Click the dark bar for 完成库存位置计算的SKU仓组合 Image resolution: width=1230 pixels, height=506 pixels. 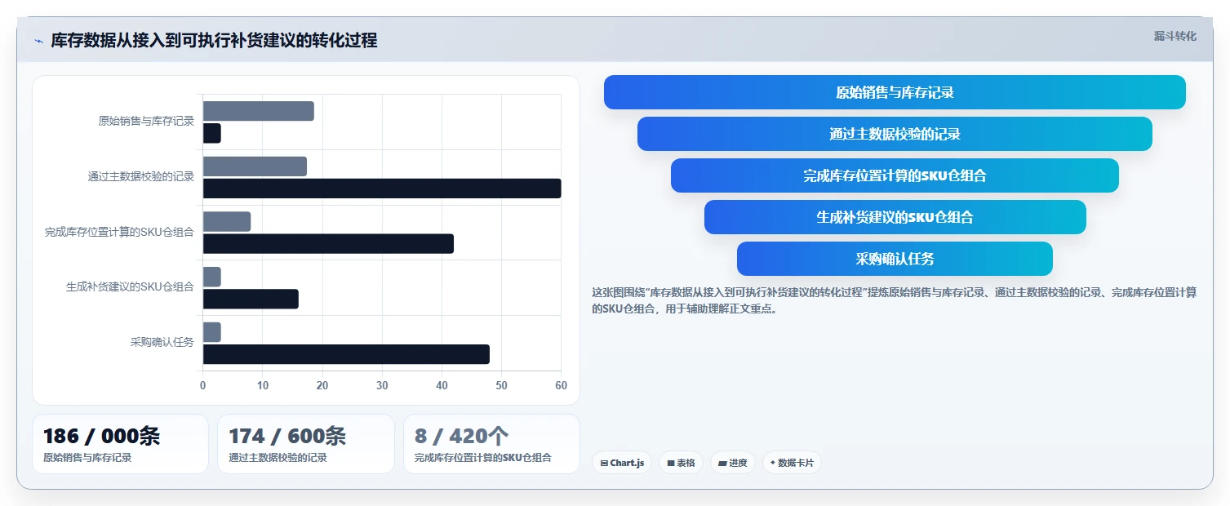click(328, 243)
